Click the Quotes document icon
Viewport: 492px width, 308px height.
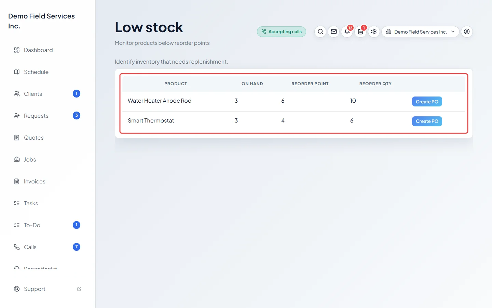point(17,138)
